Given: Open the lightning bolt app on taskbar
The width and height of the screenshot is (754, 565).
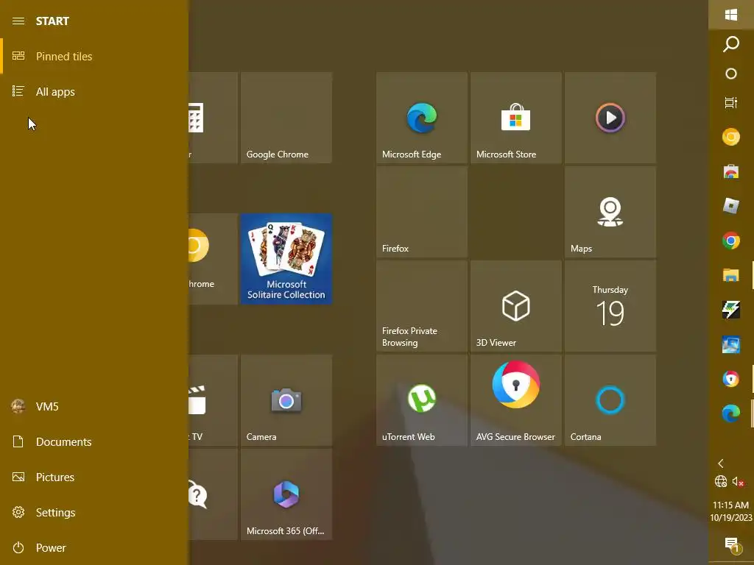Looking at the screenshot, I should click(731, 310).
